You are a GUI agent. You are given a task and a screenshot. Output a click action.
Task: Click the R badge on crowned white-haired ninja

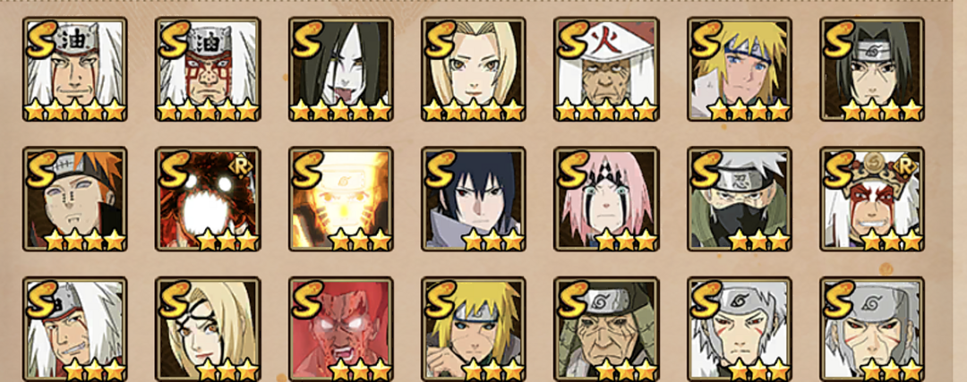point(908,166)
